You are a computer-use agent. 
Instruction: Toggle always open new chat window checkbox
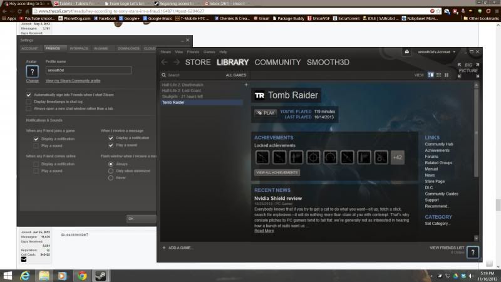(28, 108)
